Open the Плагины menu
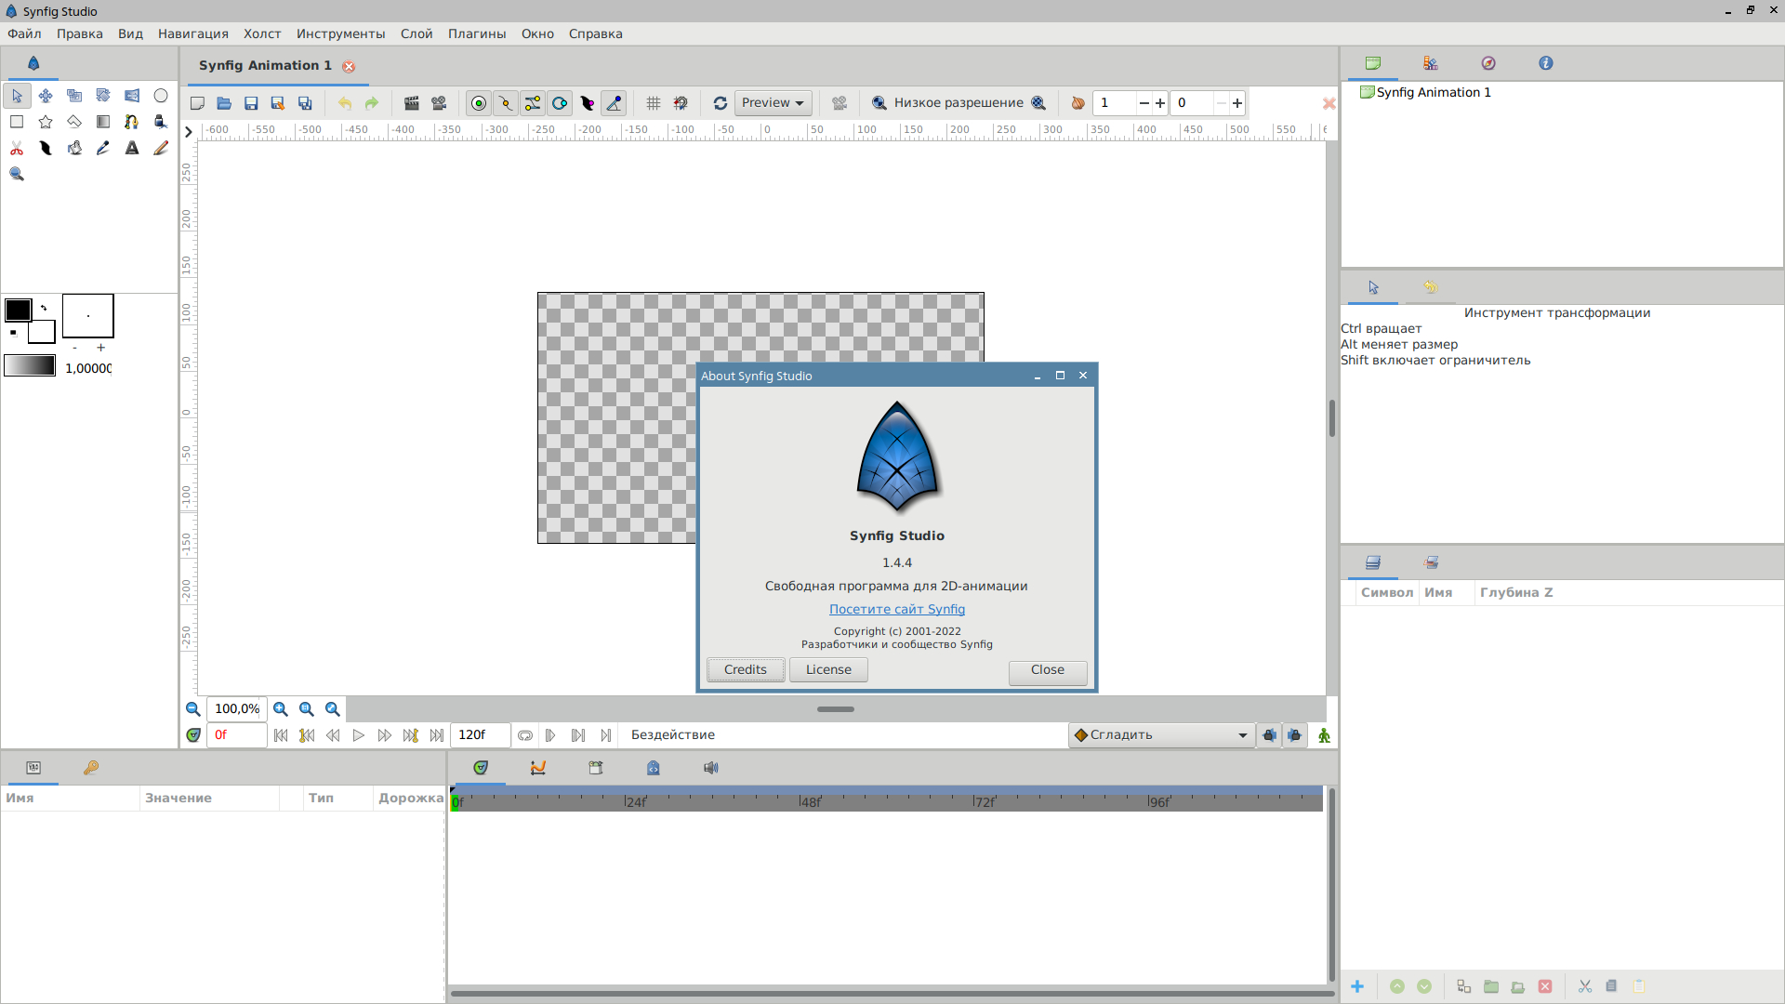 (477, 33)
